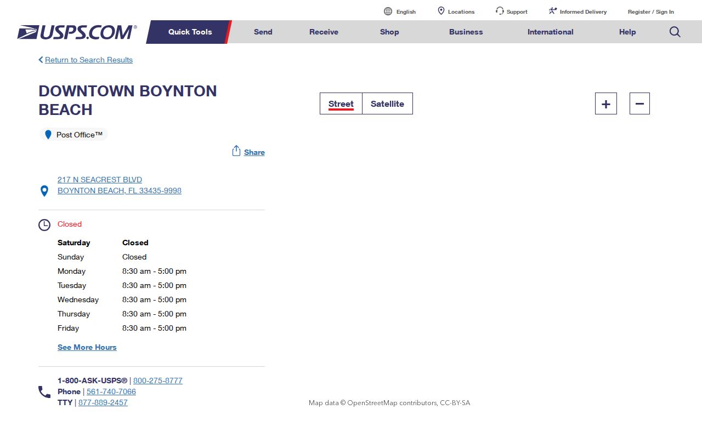Open the Quick Tools menu
Image resolution: width=702 pixels, height=438 pixels.
click(x=190, y=32)
